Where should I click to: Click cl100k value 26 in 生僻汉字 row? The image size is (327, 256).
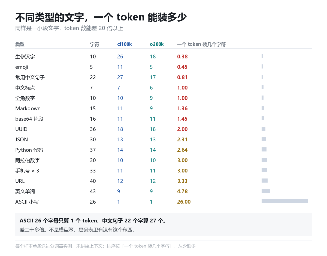[x=120, y=57]
